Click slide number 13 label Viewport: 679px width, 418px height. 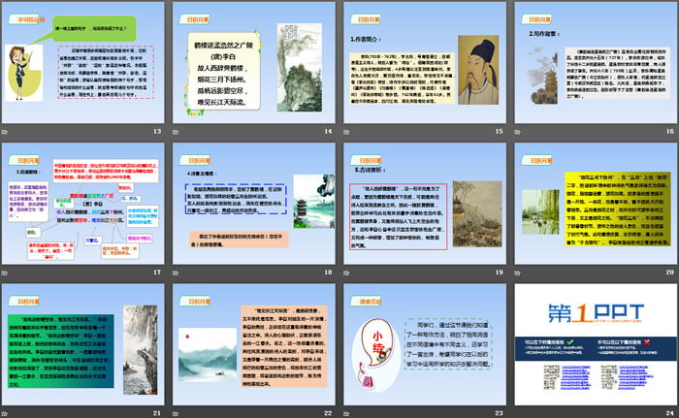click(157, 131)
